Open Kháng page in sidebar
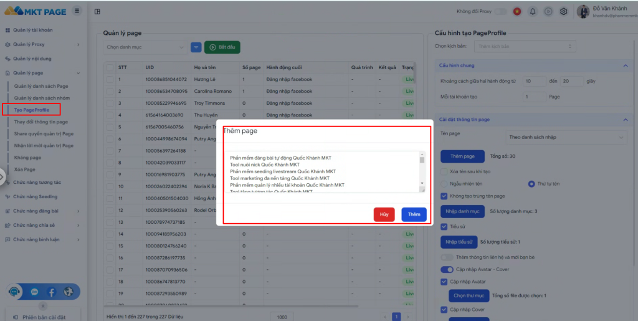Image resolution: width=638 pixels, height=321 pixels. (27, 158)
